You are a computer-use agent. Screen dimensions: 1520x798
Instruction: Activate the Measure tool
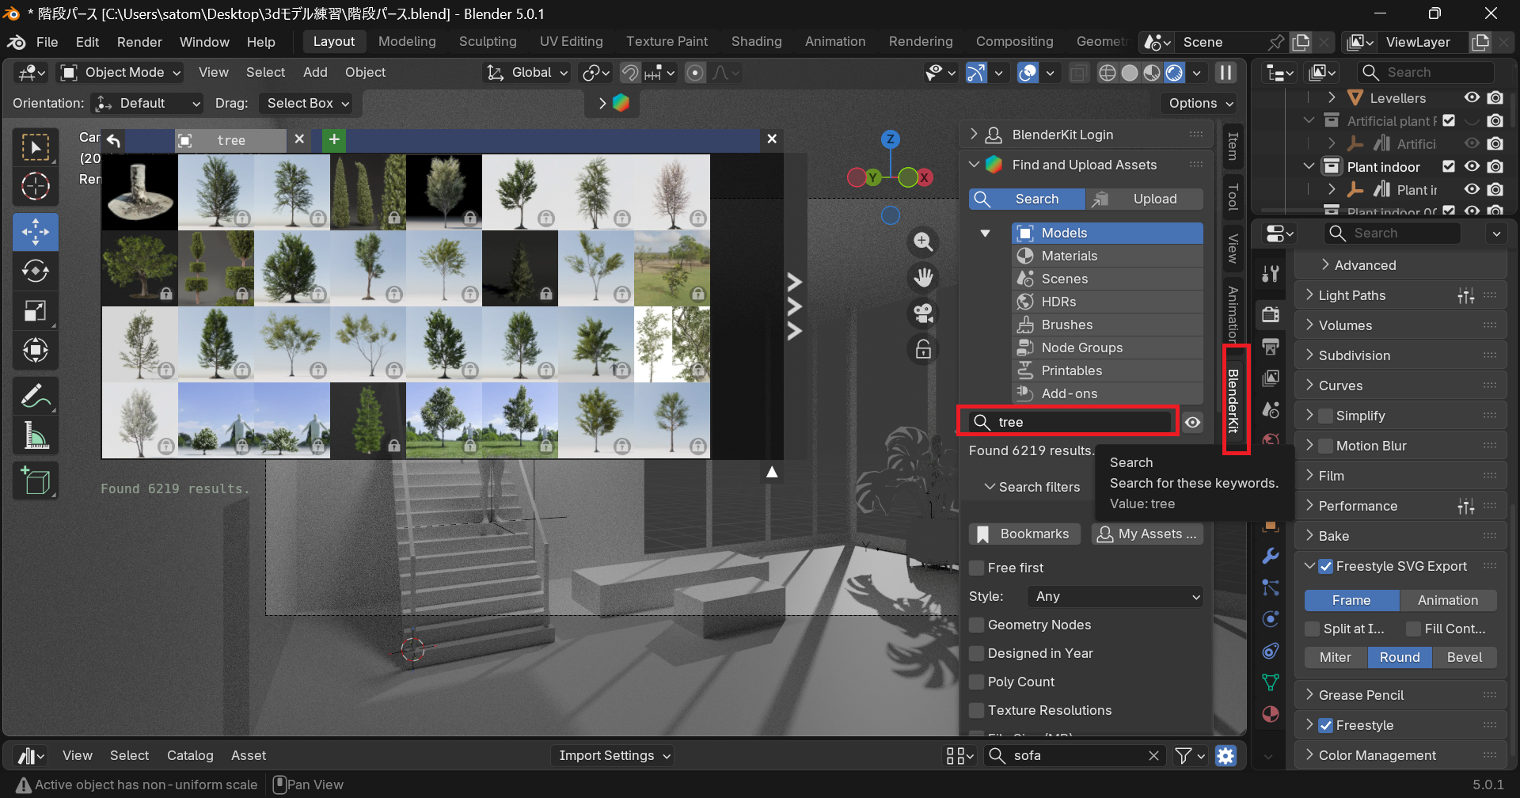[36, 435]
